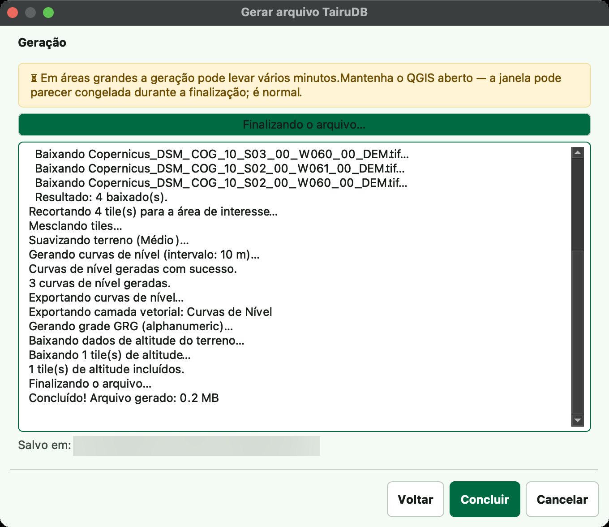Select log line '3 curvas de nível geradas.'
This screenshot has width=609, height=527.
click(99, 283)
